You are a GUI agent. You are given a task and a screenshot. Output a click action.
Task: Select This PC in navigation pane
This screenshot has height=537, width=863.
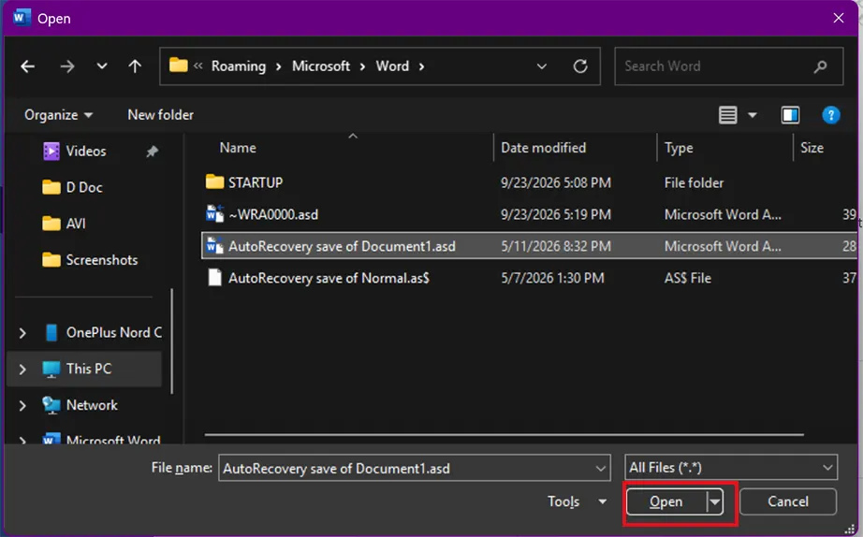(89, 369)
